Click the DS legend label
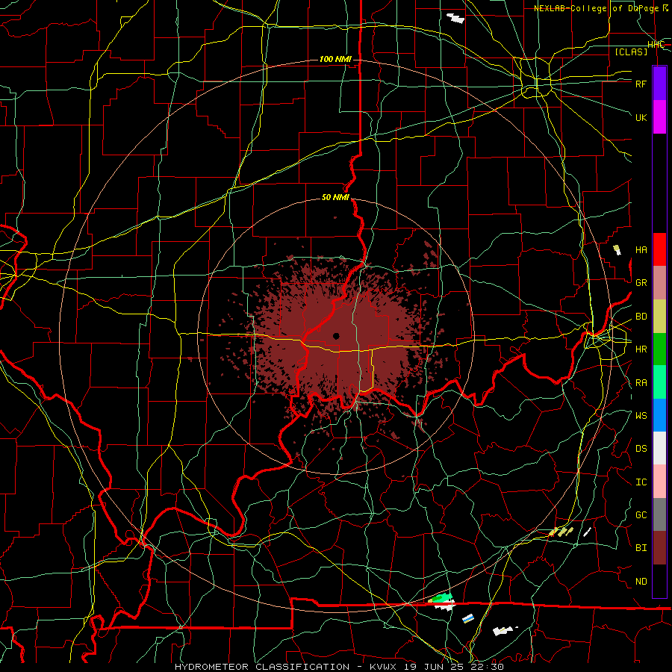Screen dimensions: 672x672 (641, 449)
